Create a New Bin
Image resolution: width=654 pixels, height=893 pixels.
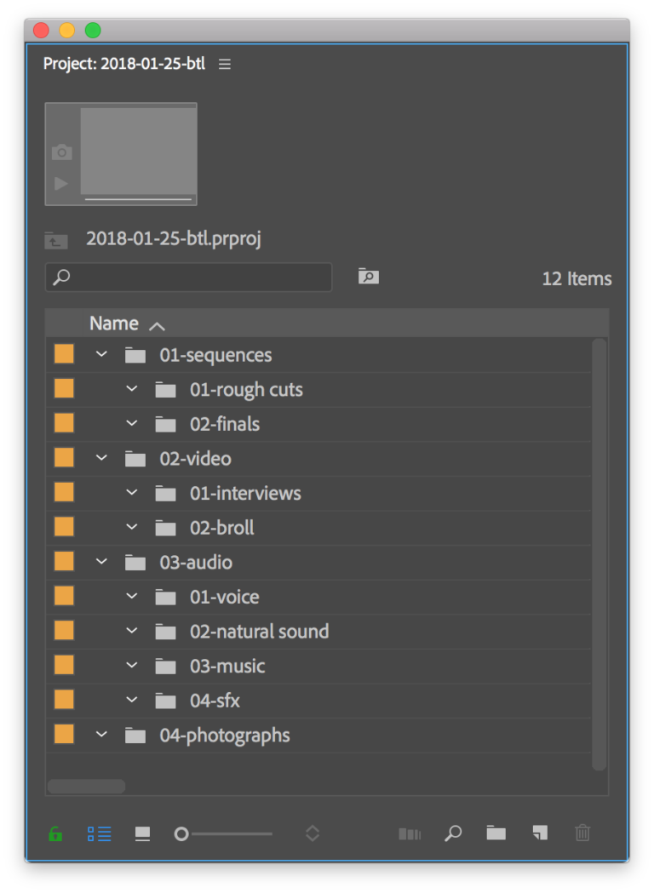click(x=496, y=833)
